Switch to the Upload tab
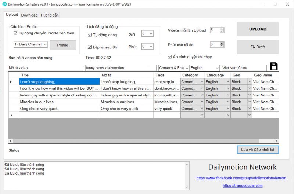 (x=12, y=15)
